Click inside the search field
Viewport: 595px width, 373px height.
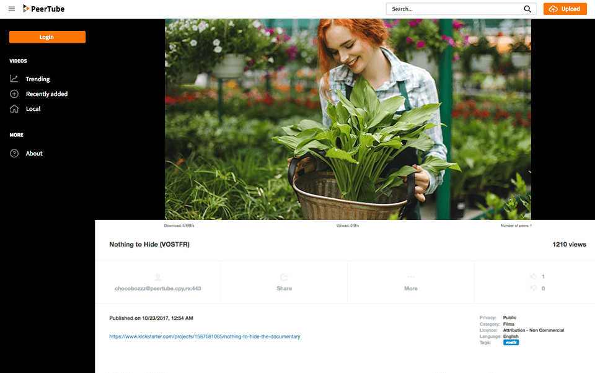click(452, 9)
